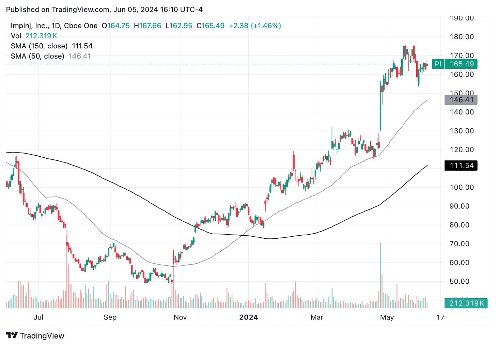Click the 50.00 price axis label
Viewport: 496px width, 346px height.
tap(460, 281)
